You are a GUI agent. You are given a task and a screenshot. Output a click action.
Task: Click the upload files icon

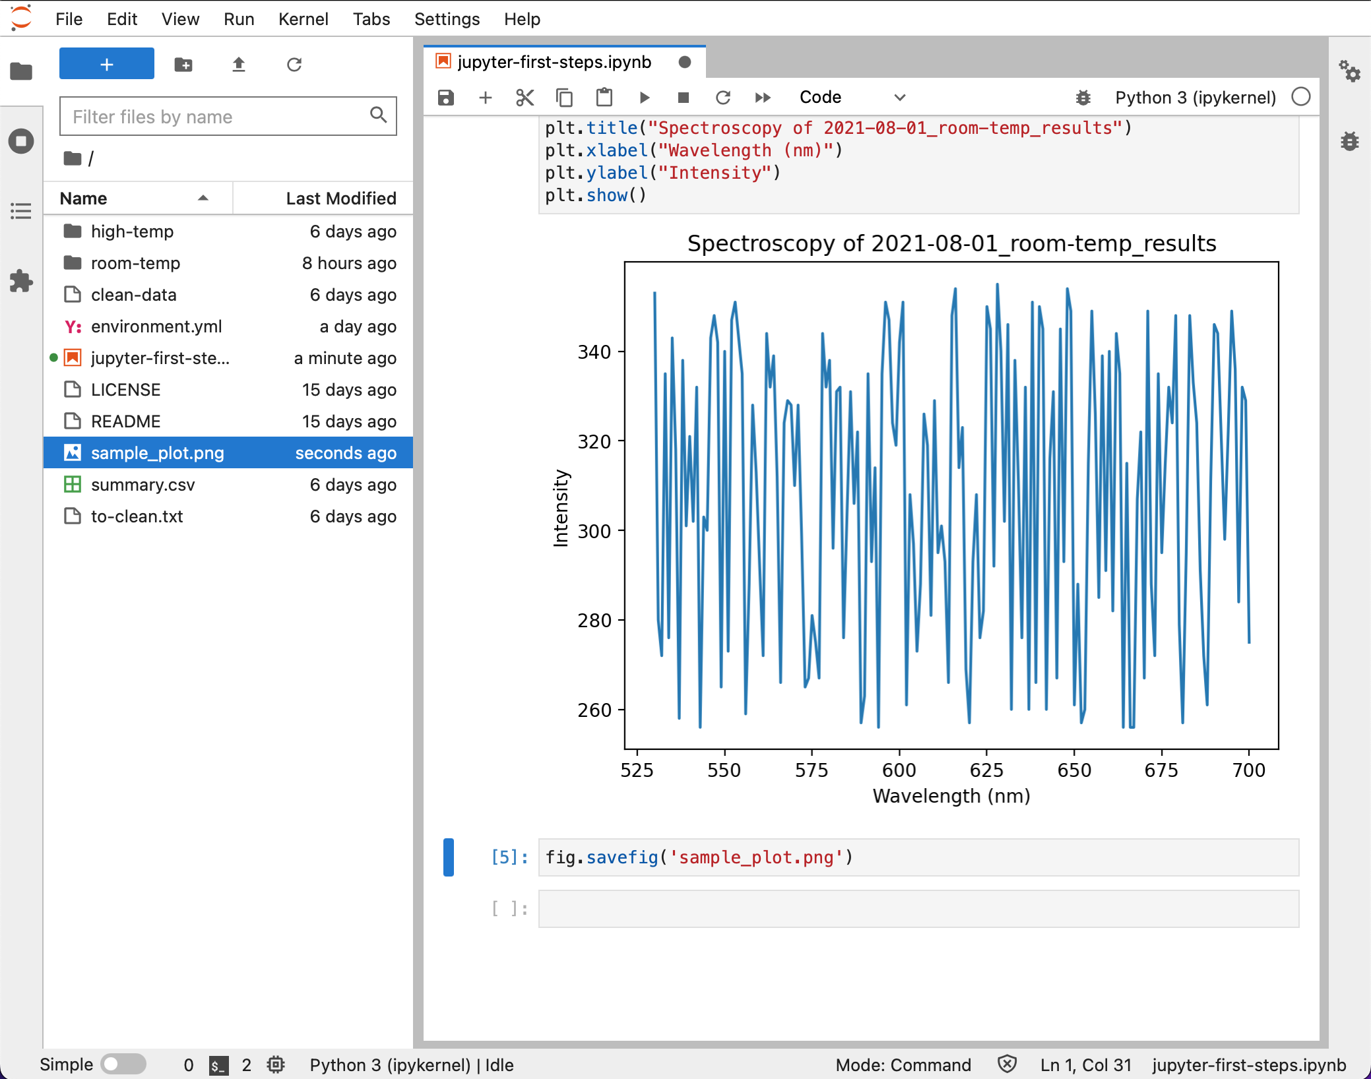point(239,64)
